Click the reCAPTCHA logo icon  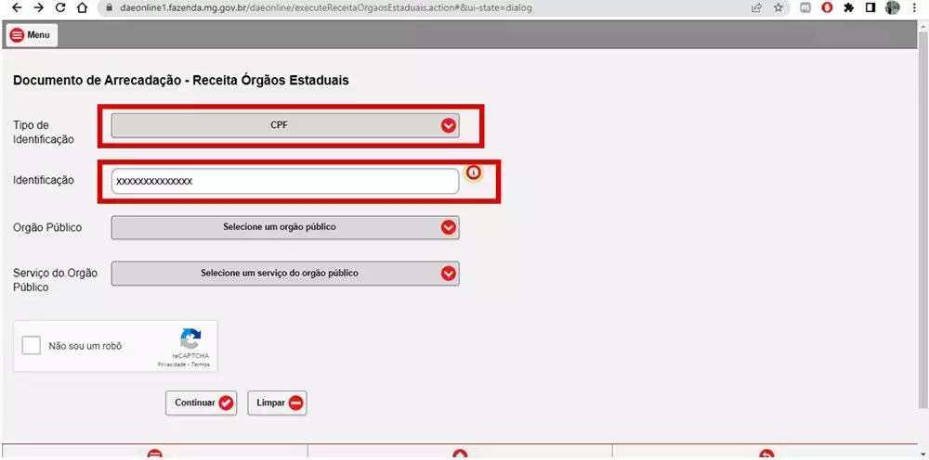coord(190,339)
